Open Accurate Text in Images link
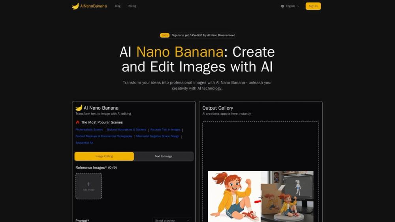 point(165,130)
